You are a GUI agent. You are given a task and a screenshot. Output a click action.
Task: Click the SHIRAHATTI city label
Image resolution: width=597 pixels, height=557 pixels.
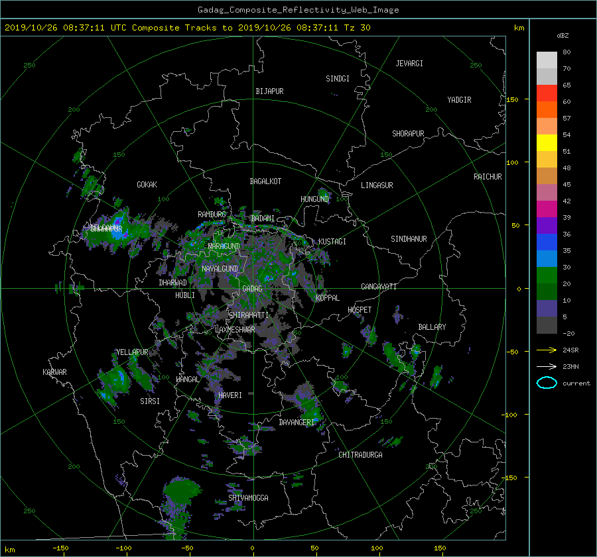(249, 315)
